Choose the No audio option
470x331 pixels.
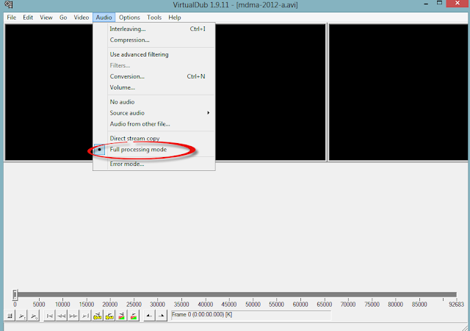(x=154, y=102)
